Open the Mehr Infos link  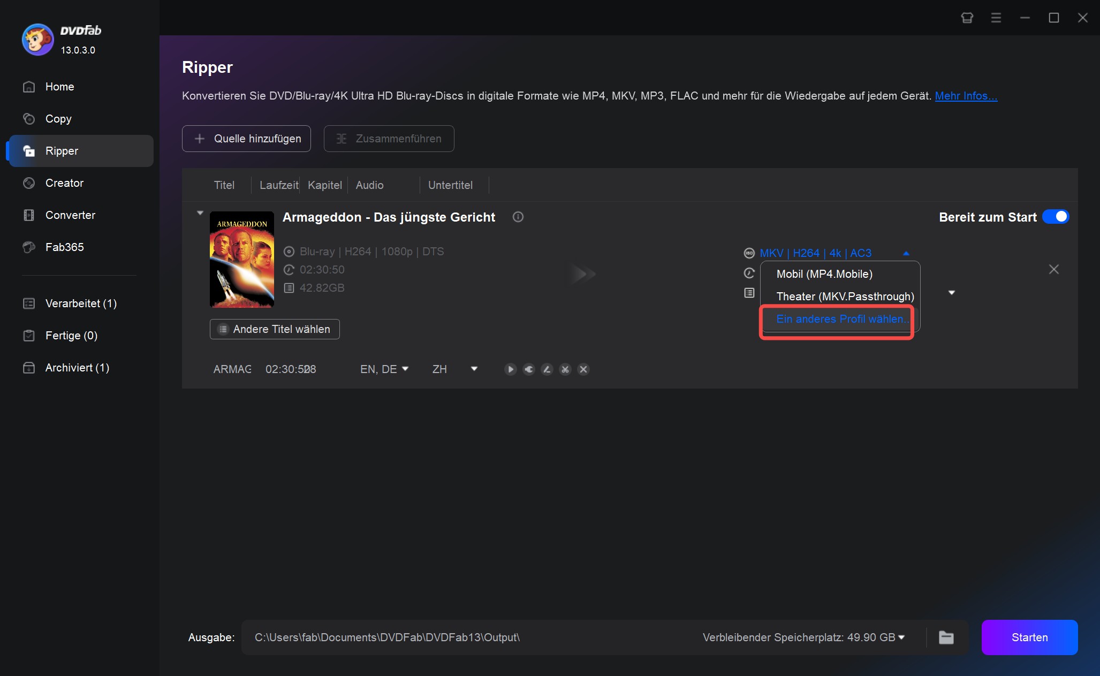point(966,96)
